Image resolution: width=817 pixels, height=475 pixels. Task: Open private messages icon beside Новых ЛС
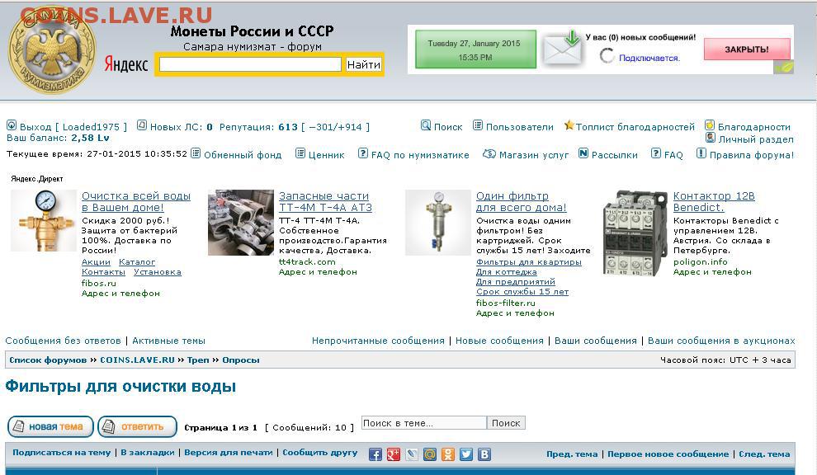coord(142,125)
